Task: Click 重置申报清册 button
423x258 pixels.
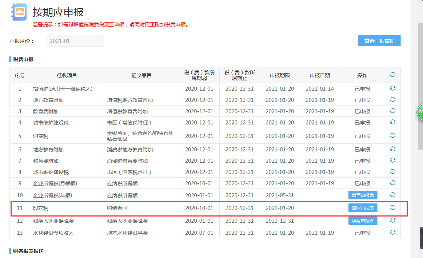Action: [379, 41]
